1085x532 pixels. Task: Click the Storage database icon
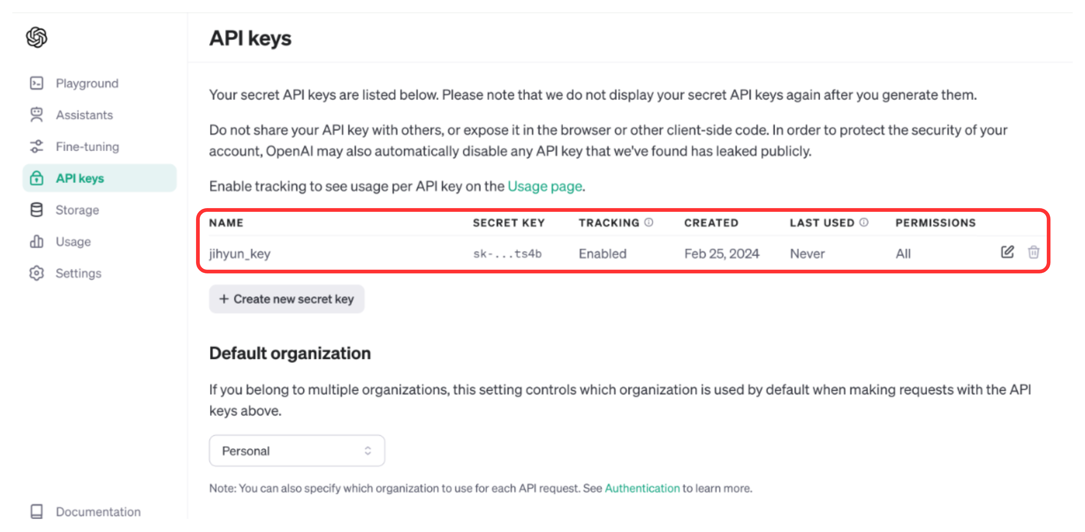tap(37, 210)
